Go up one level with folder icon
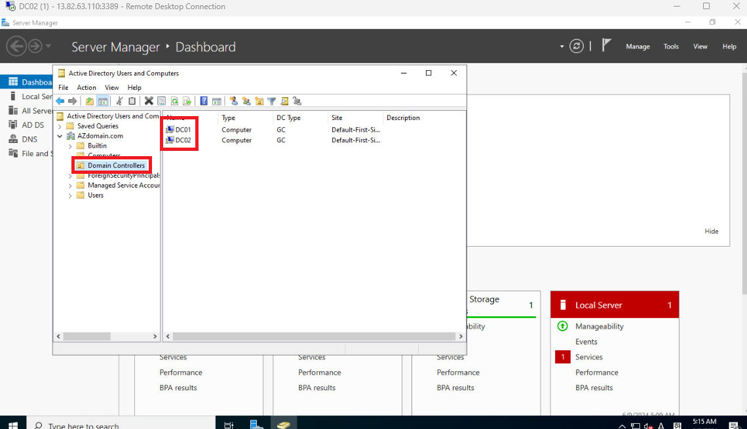Screen dimensions: 747x429 click(x=90, y=101)
